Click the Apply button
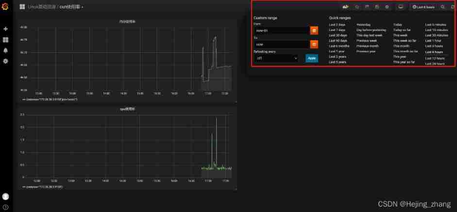The height and width of the screenshot is (212, 457). point(312,58)
